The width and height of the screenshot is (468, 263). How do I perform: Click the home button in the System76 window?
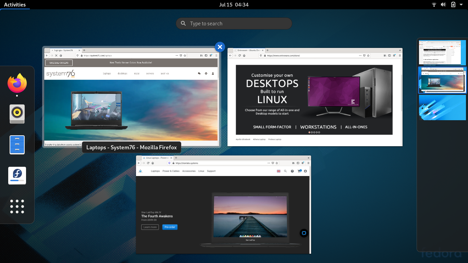coord(61,55)
